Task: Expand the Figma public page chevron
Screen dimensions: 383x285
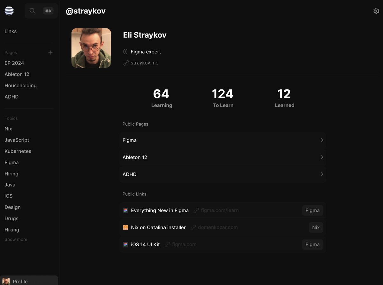Action: pyautogui.click(x=322, y=140)
